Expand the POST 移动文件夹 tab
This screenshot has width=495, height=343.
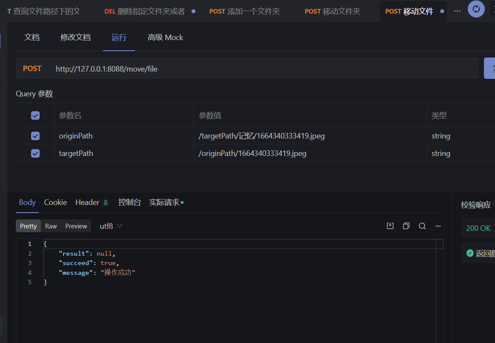[x=332, y=12]
